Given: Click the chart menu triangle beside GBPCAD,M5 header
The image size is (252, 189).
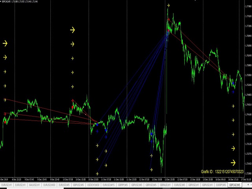Looking at the screenshot, I should pos(1,1).
